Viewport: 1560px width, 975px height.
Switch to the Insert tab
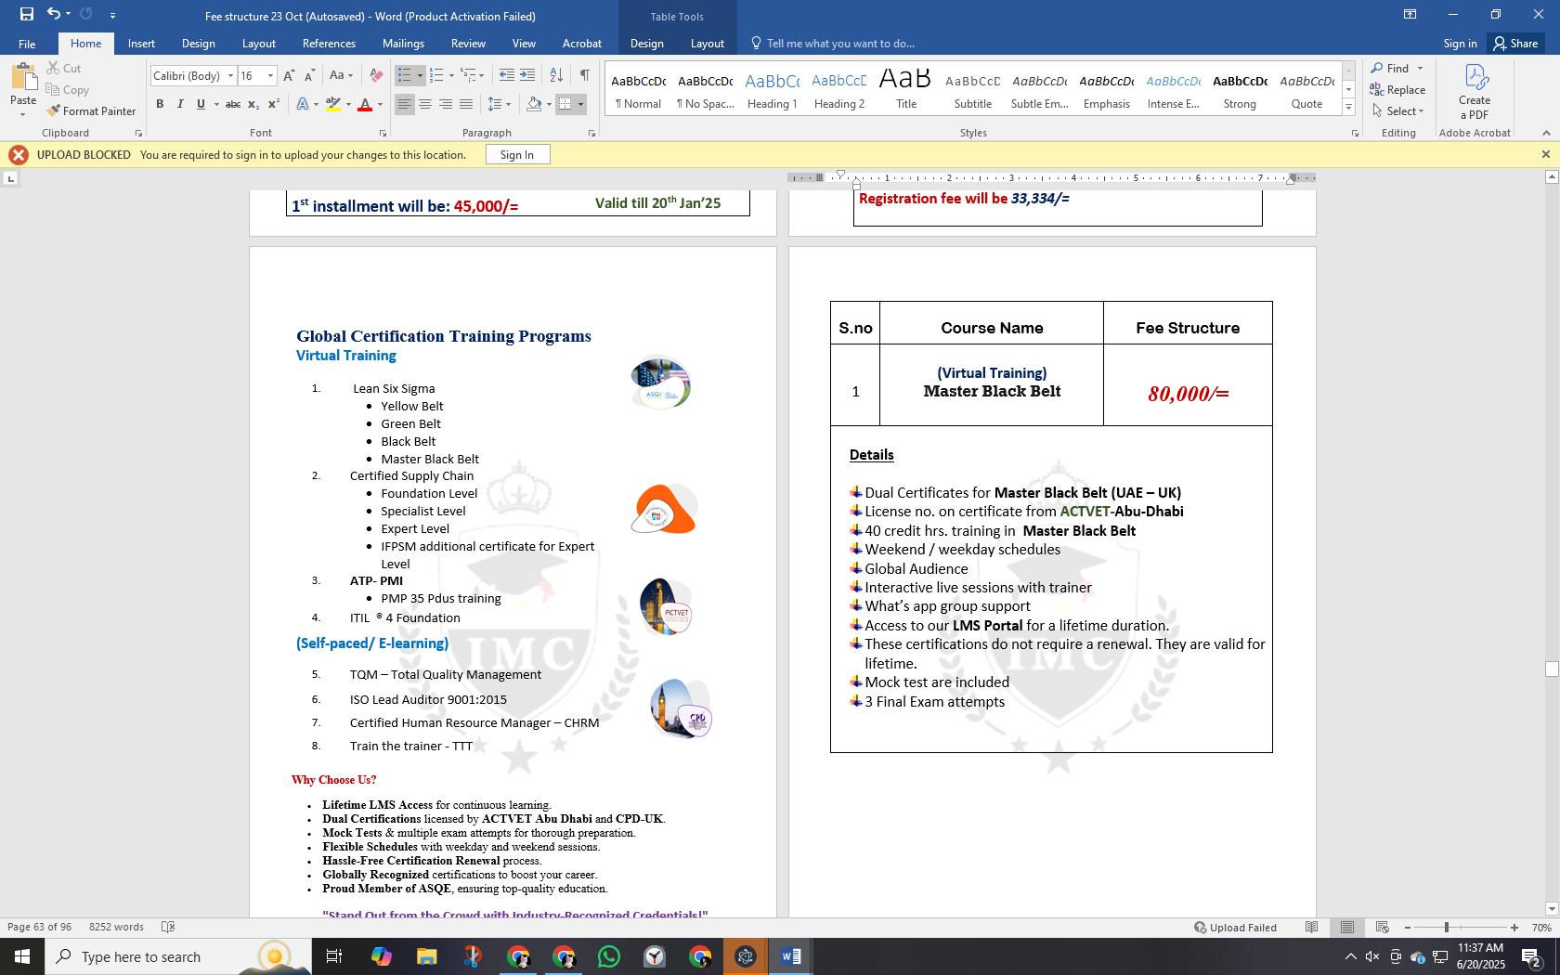pyautogui.click(x=141, y=44)
